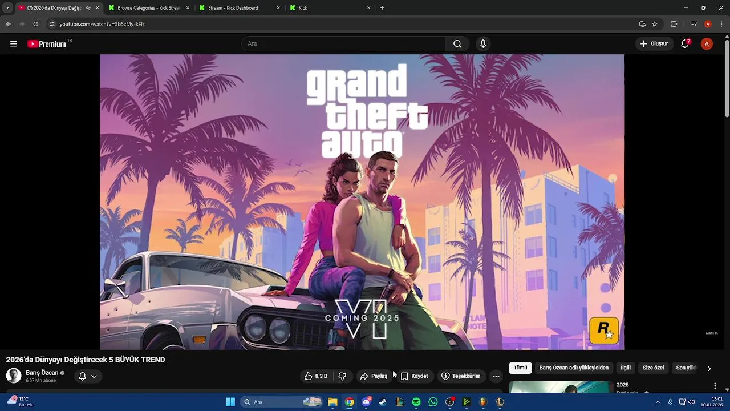Go to the YouTube Premium home logo
Viewport: 730px width, 411px height.
47,44
